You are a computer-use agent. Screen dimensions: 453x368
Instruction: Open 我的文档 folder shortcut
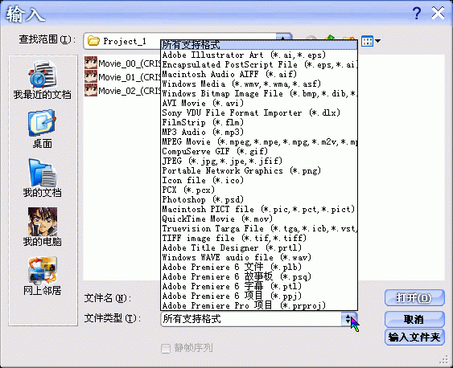(43, 178)
